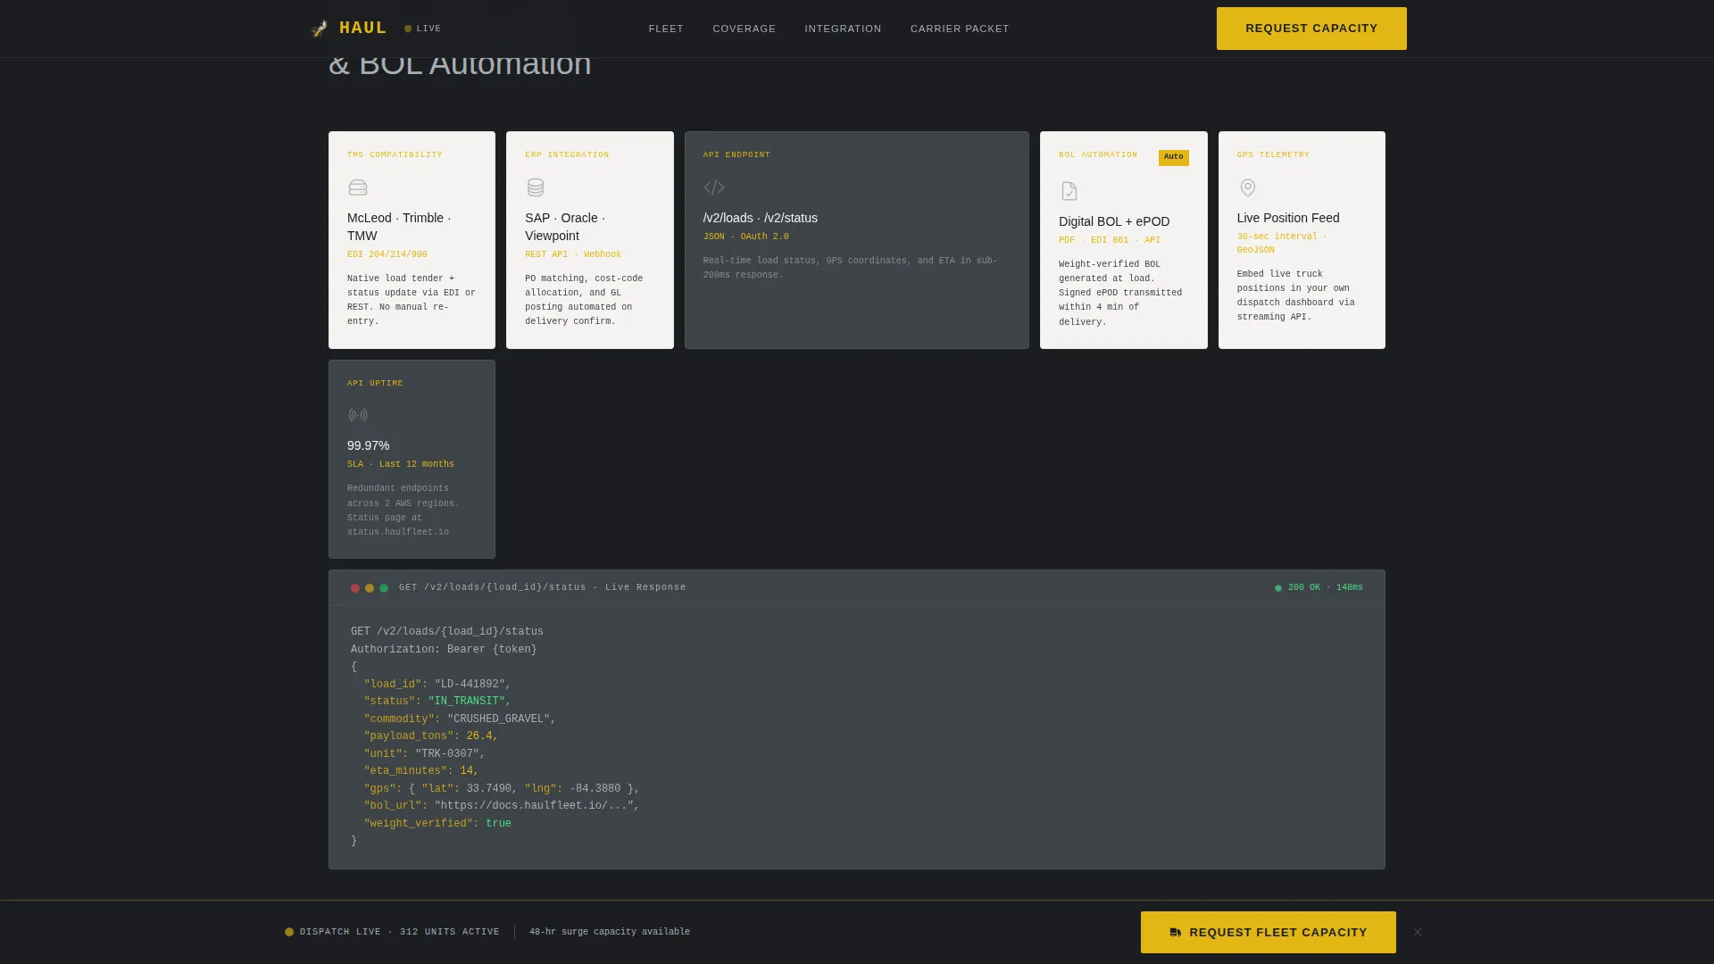Click 48-hr surge capacity available text
This screenshot has width=1714, height=964.
click(610, 932)
